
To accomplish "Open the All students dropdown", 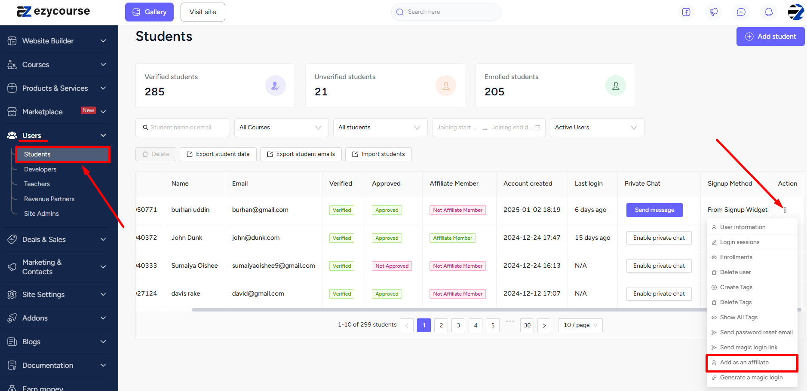I will (380, 128).
